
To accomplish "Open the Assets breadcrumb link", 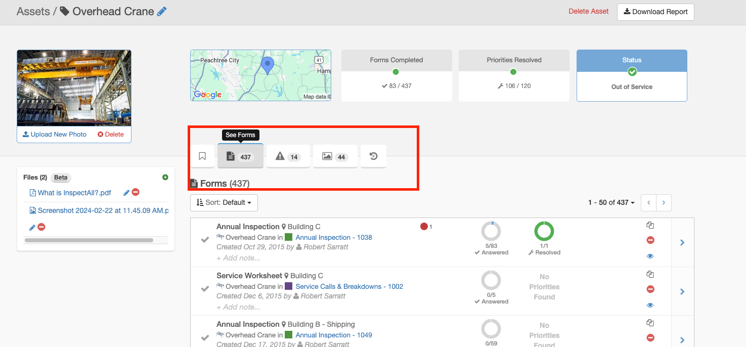I will [x=33, y=11].
